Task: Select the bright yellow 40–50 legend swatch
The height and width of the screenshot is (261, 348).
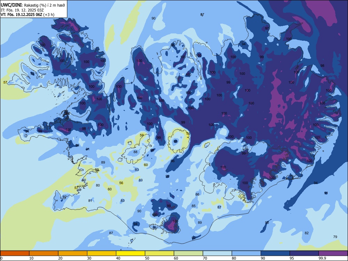Action: 130,253
